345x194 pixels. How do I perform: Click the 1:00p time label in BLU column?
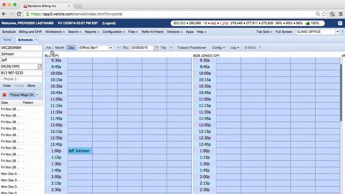56,151
